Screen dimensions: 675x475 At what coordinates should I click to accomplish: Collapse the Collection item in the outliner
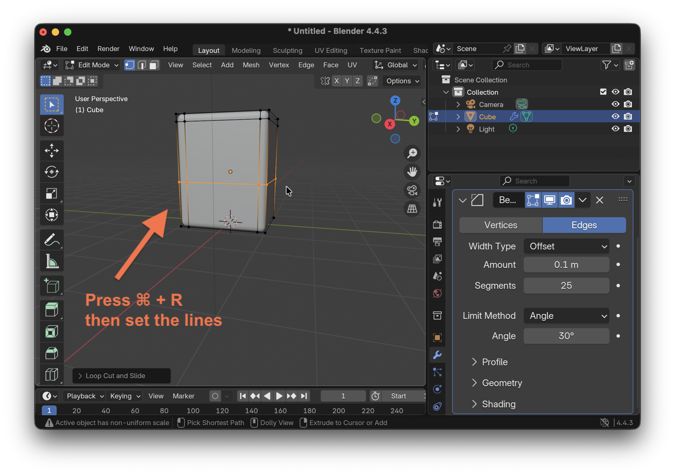tap(446, 92)
